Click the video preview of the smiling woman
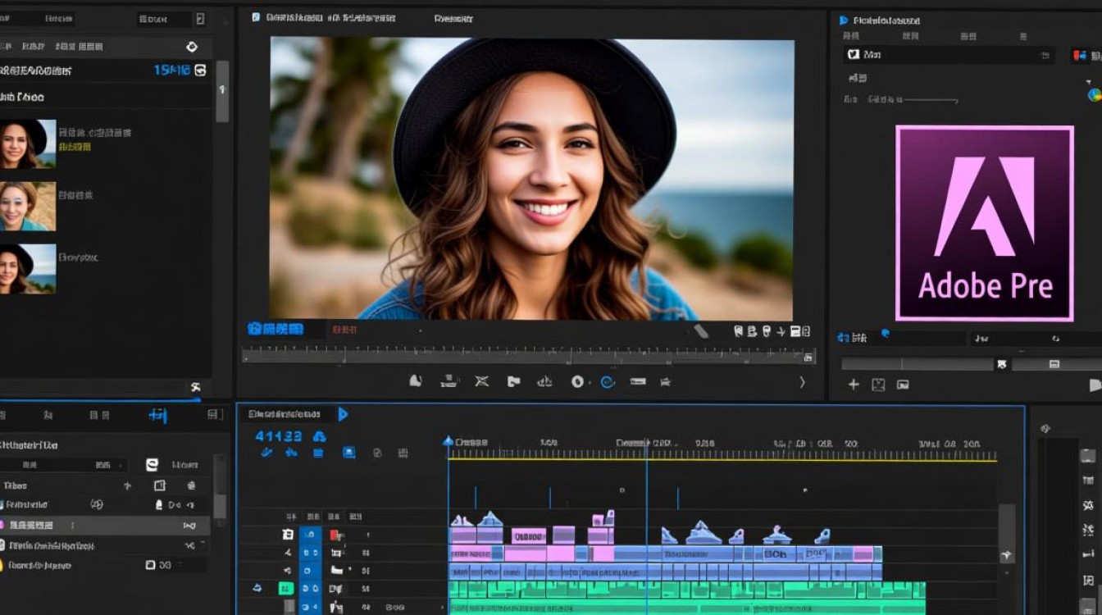Viewport: 1102px width, 615px height. [x=532, y=179]
